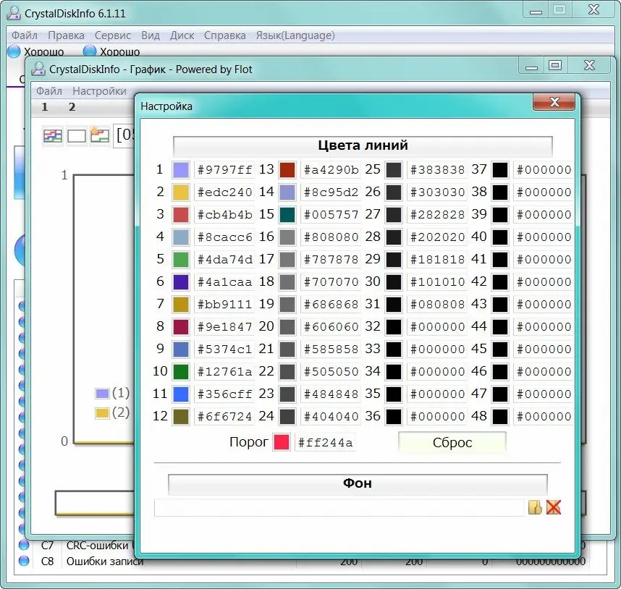Viewport: 621px width, 589px height.
Task: Click the Сброс reset button
Action: click(x=452, y=442)
